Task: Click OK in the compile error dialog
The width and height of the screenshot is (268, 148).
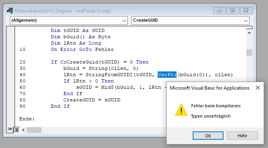Action: point(208,136)
